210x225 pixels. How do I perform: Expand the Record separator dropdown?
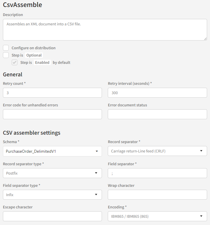click(157, 151)
